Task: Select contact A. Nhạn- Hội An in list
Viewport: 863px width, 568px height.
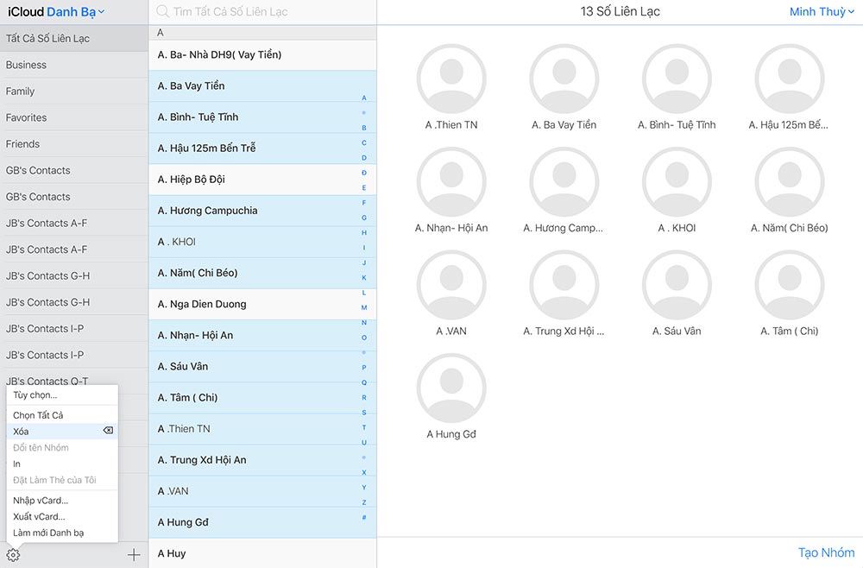Action: click(x=262, y=335)
